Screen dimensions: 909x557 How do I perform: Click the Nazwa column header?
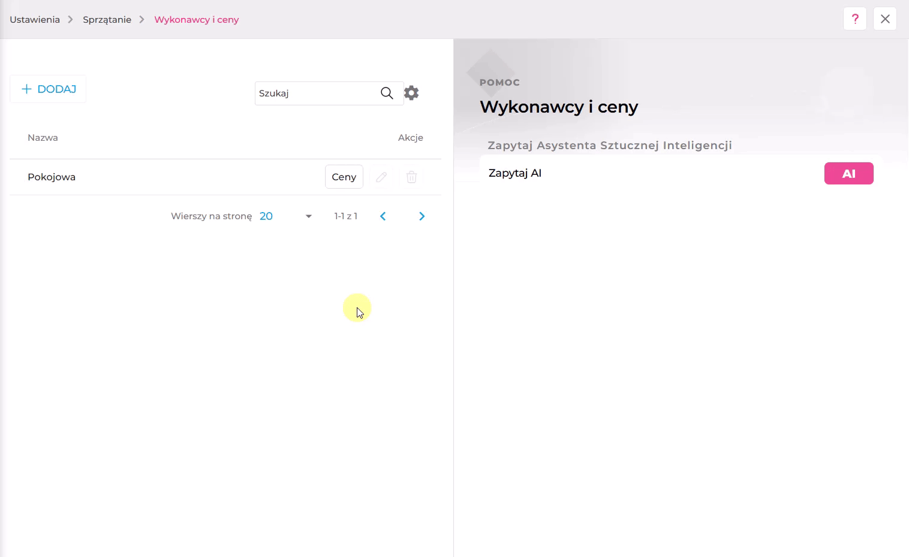tap(43, 138)
